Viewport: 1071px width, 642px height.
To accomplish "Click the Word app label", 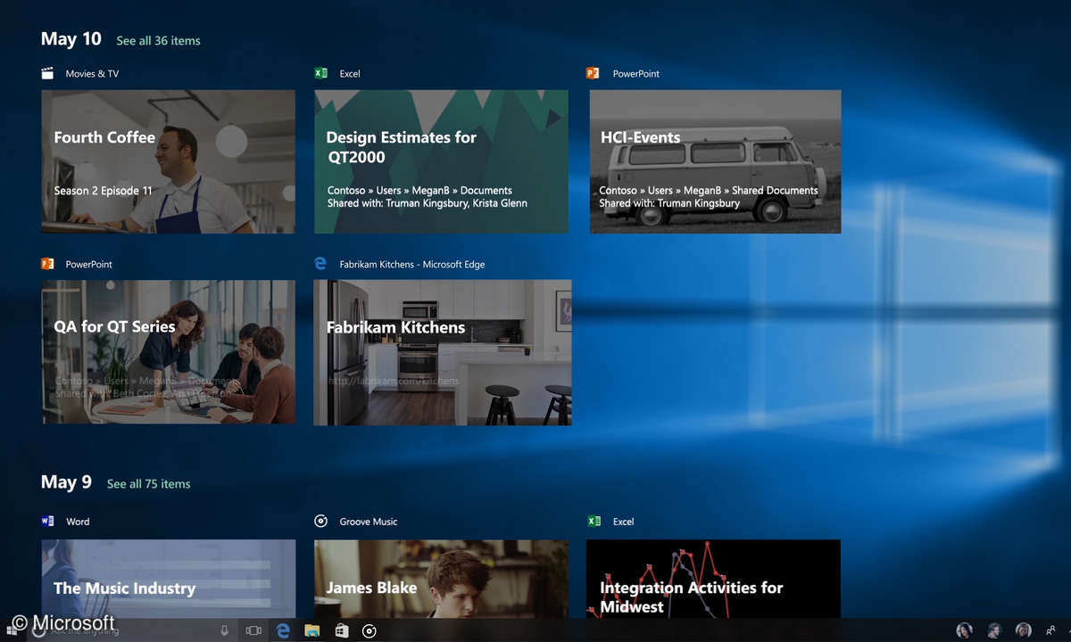I will 78,522.
